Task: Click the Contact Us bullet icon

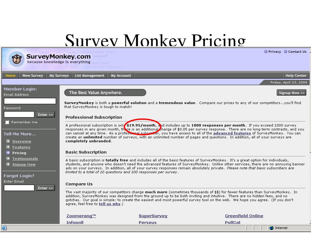Action: click(285, 52)
